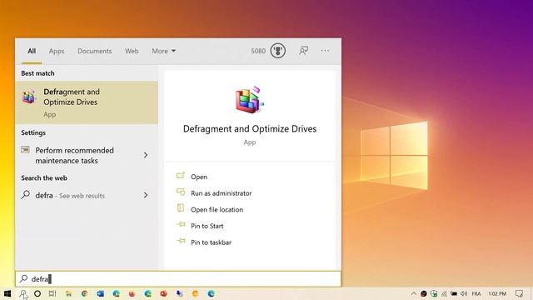533x300 pixels.
Task: Click the magnifier icon in the search box
Action: 23,278
